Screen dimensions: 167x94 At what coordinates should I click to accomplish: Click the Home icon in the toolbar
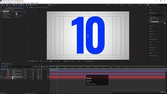[2, 5]
